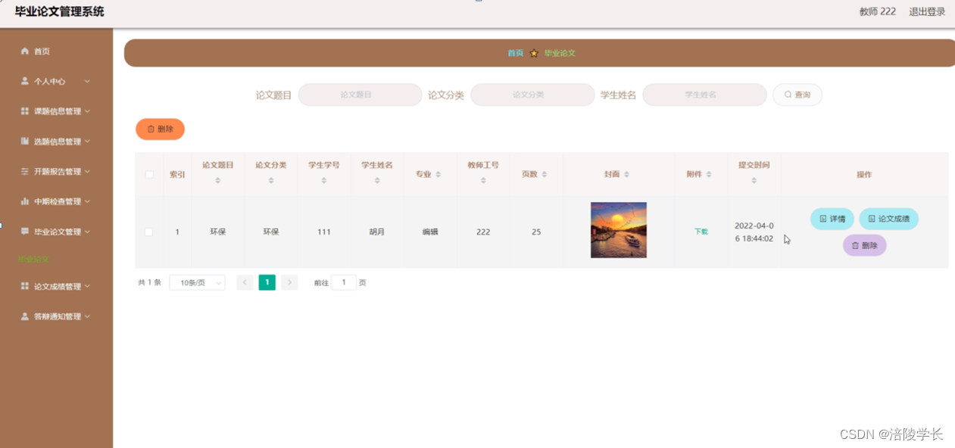Click the user icon beside 答辩通知管理
The height and width of the screenshot is (448, 955).
tap(25, 316)
